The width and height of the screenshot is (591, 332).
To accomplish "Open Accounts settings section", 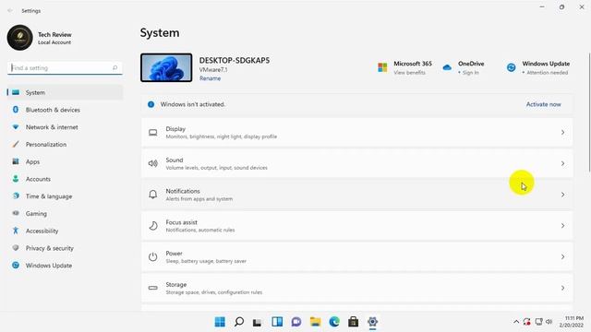I will 65,179.
